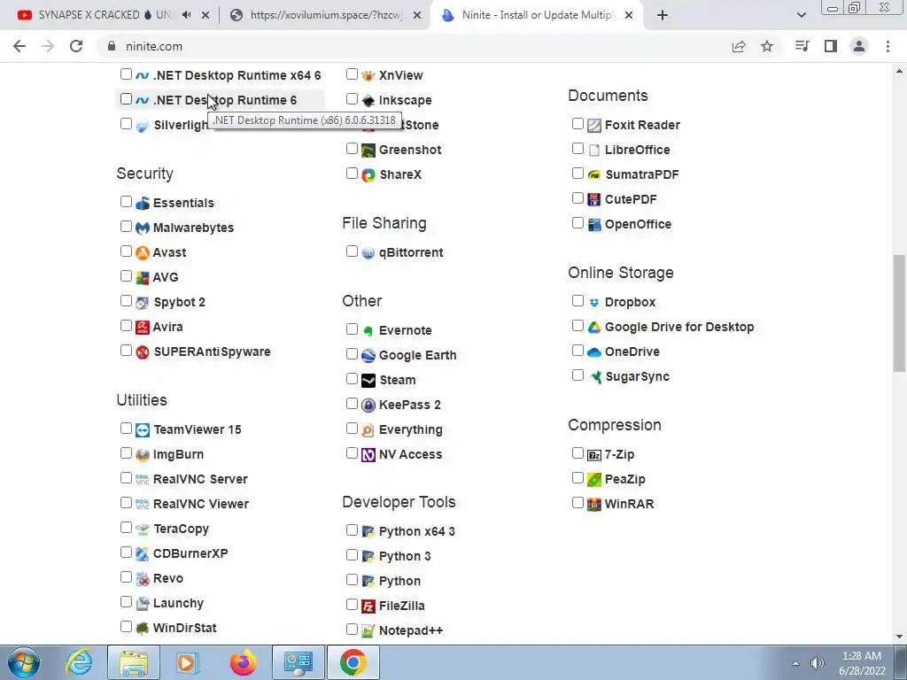Check the qBittorrent checkbox
This screenshot has width=907, height=680.
352,251
